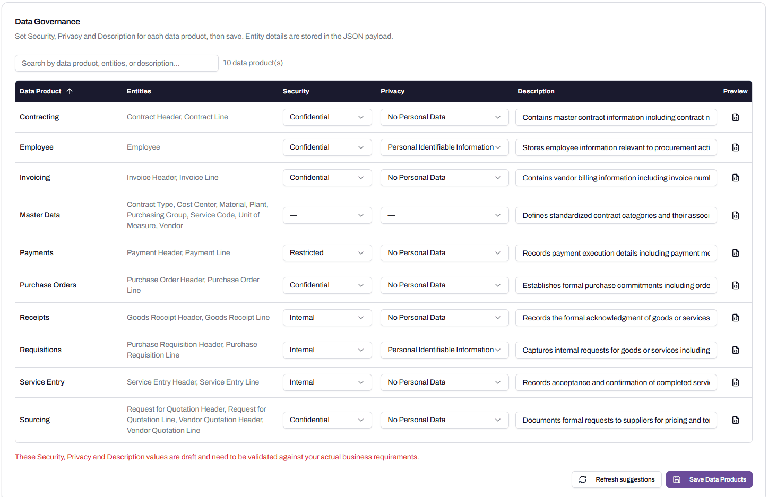The width and height of the screenshot is (768, 497).
Task: Focus the data product search field
Action: click(x=117, y=63)
